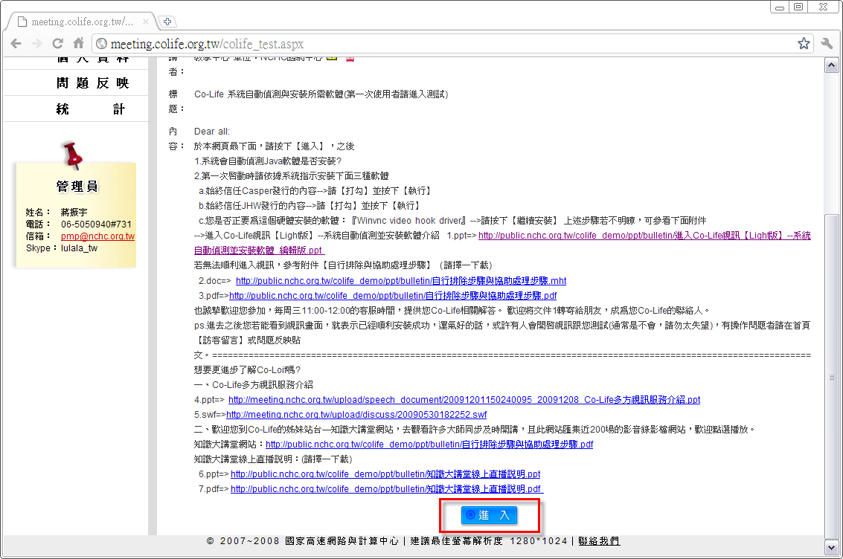
Task: Click the page scrollbar down arrow
Action: (x=832, y=548)
